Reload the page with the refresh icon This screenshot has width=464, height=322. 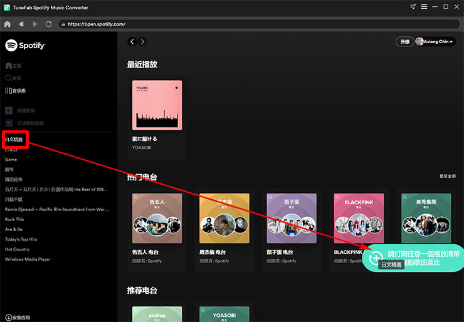(49, 24)
